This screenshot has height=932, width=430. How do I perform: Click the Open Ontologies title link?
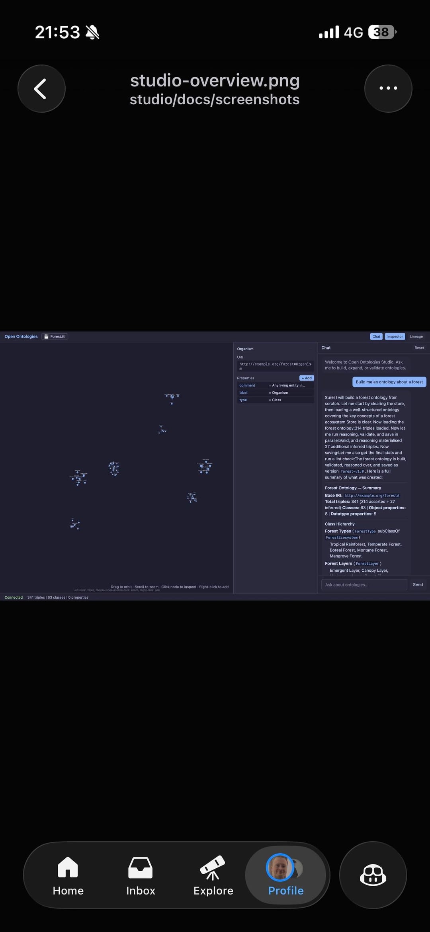coord(21,336)
